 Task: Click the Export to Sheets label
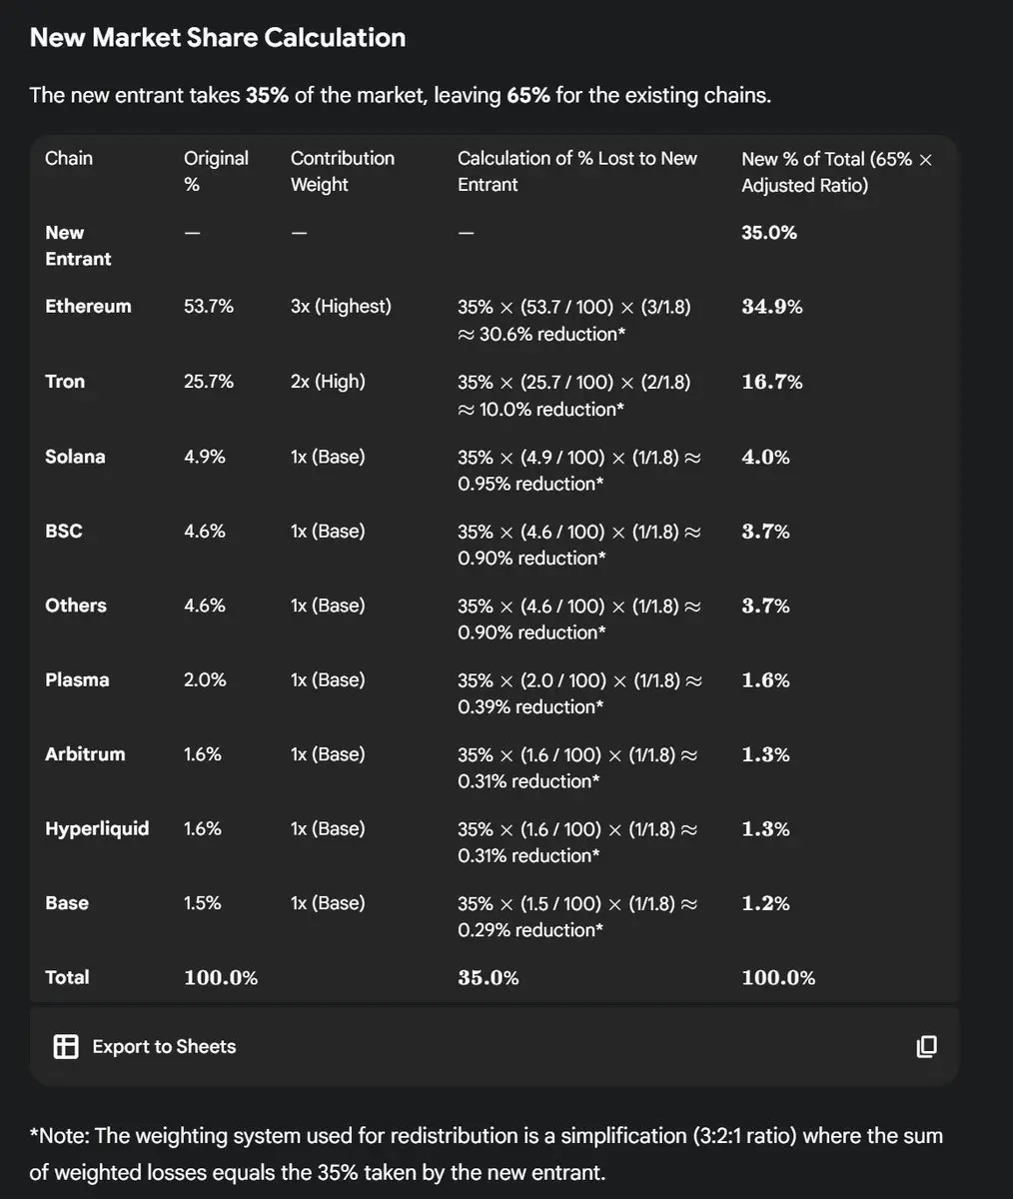coord(164,1046)
